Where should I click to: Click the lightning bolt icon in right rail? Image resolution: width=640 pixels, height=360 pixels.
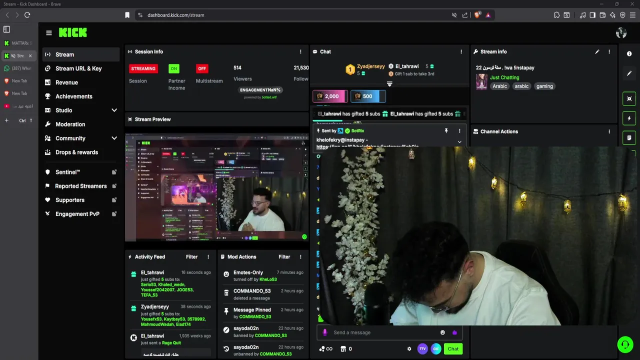click(629, 118)
